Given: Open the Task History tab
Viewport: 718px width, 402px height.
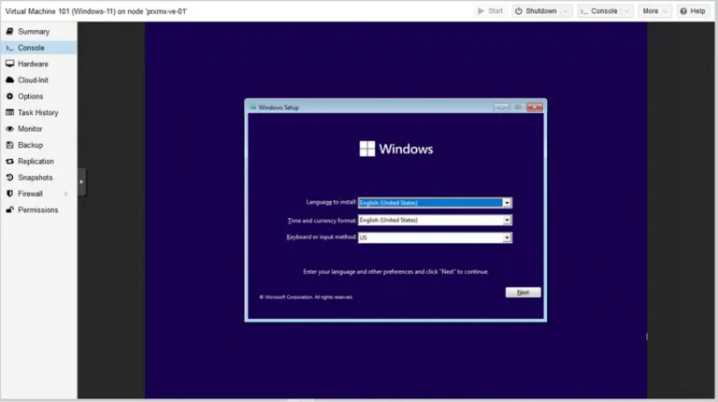Looking at the screenshot, I should click(x=38, y=112).
